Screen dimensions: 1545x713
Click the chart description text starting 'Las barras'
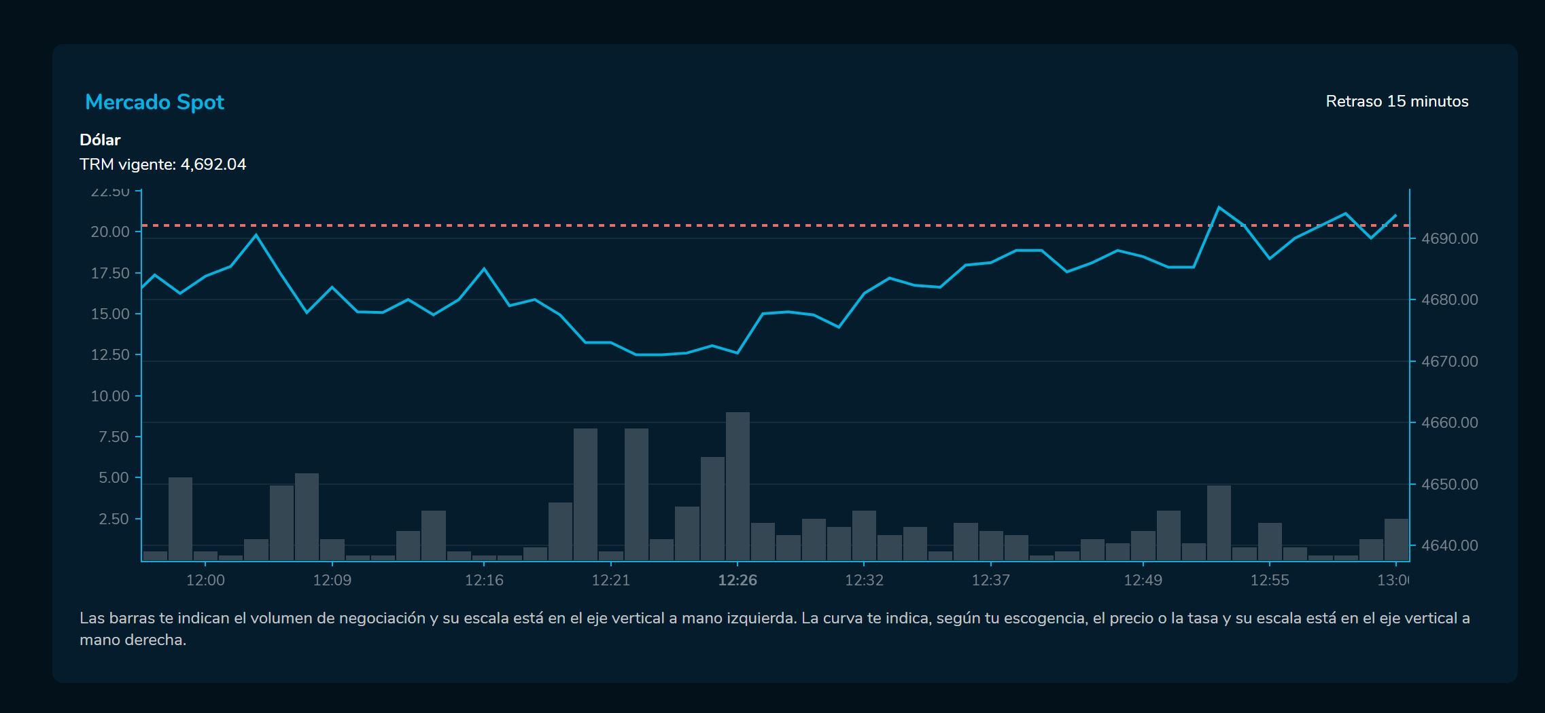[x=774, y=628]
